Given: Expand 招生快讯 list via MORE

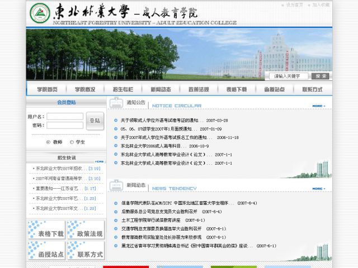Looking at the screenshot, I should 99,161.
